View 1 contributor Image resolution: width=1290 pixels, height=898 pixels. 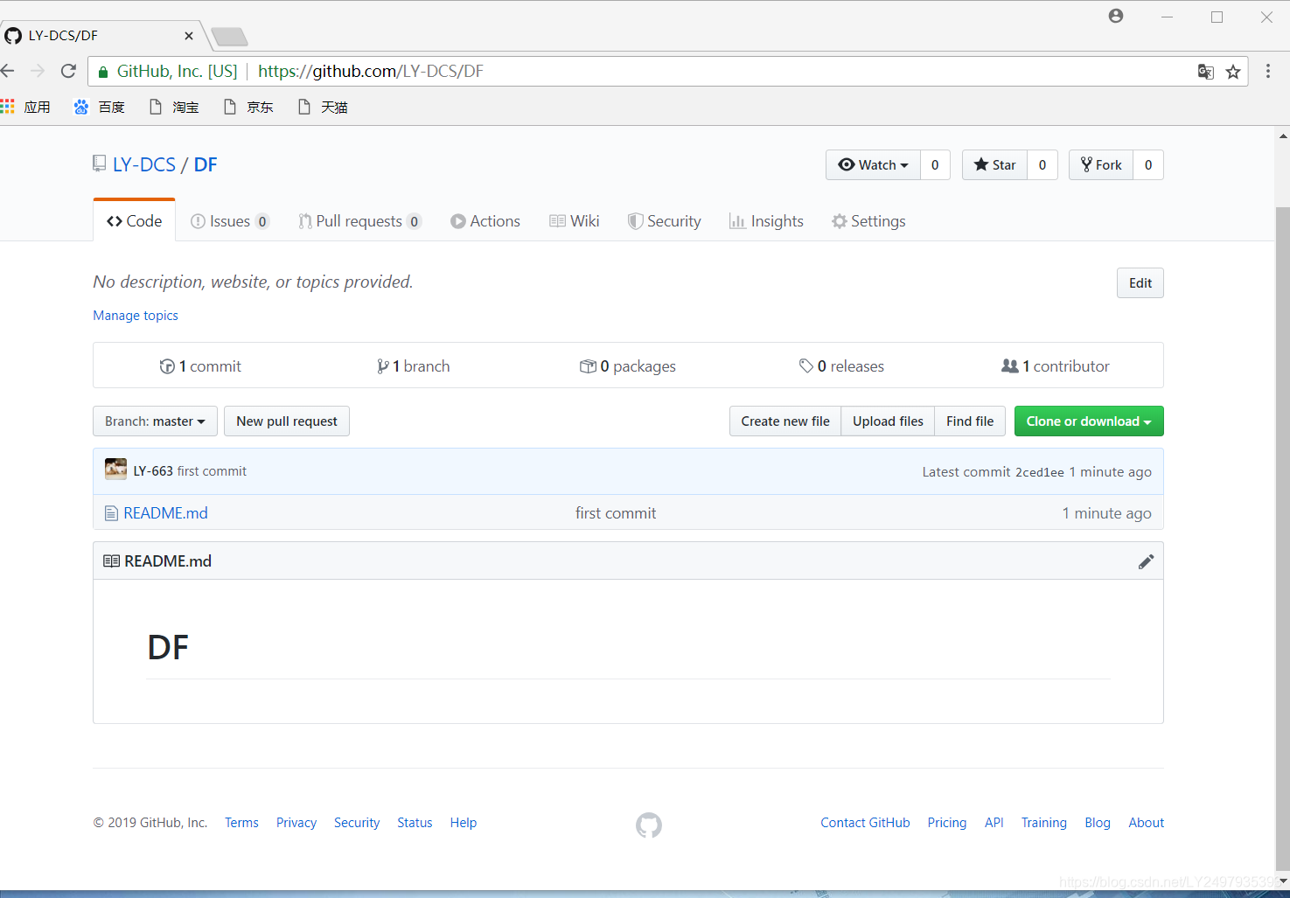click(x=1056, y=366)
